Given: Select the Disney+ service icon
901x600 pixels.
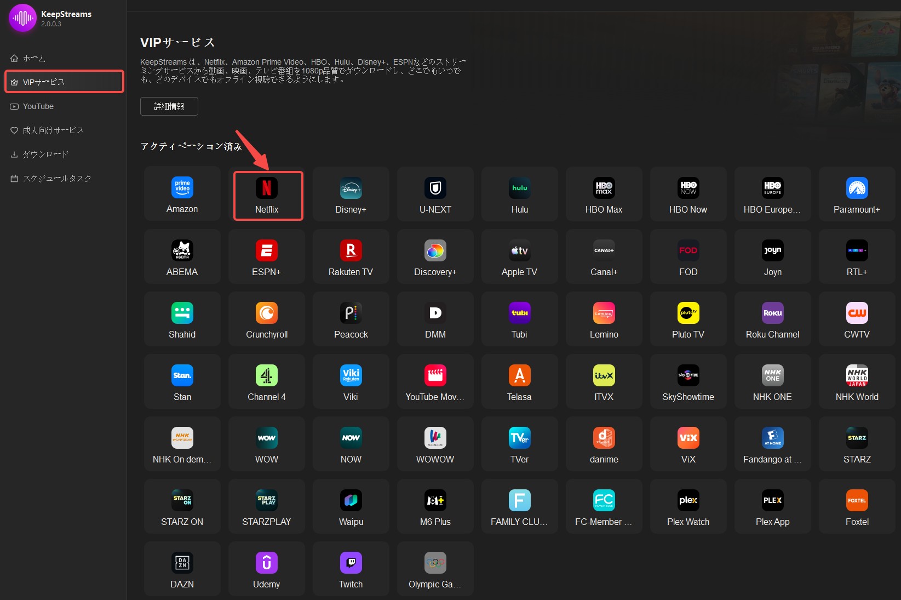Looking at the screenshot, I should [x=351, y=194].
